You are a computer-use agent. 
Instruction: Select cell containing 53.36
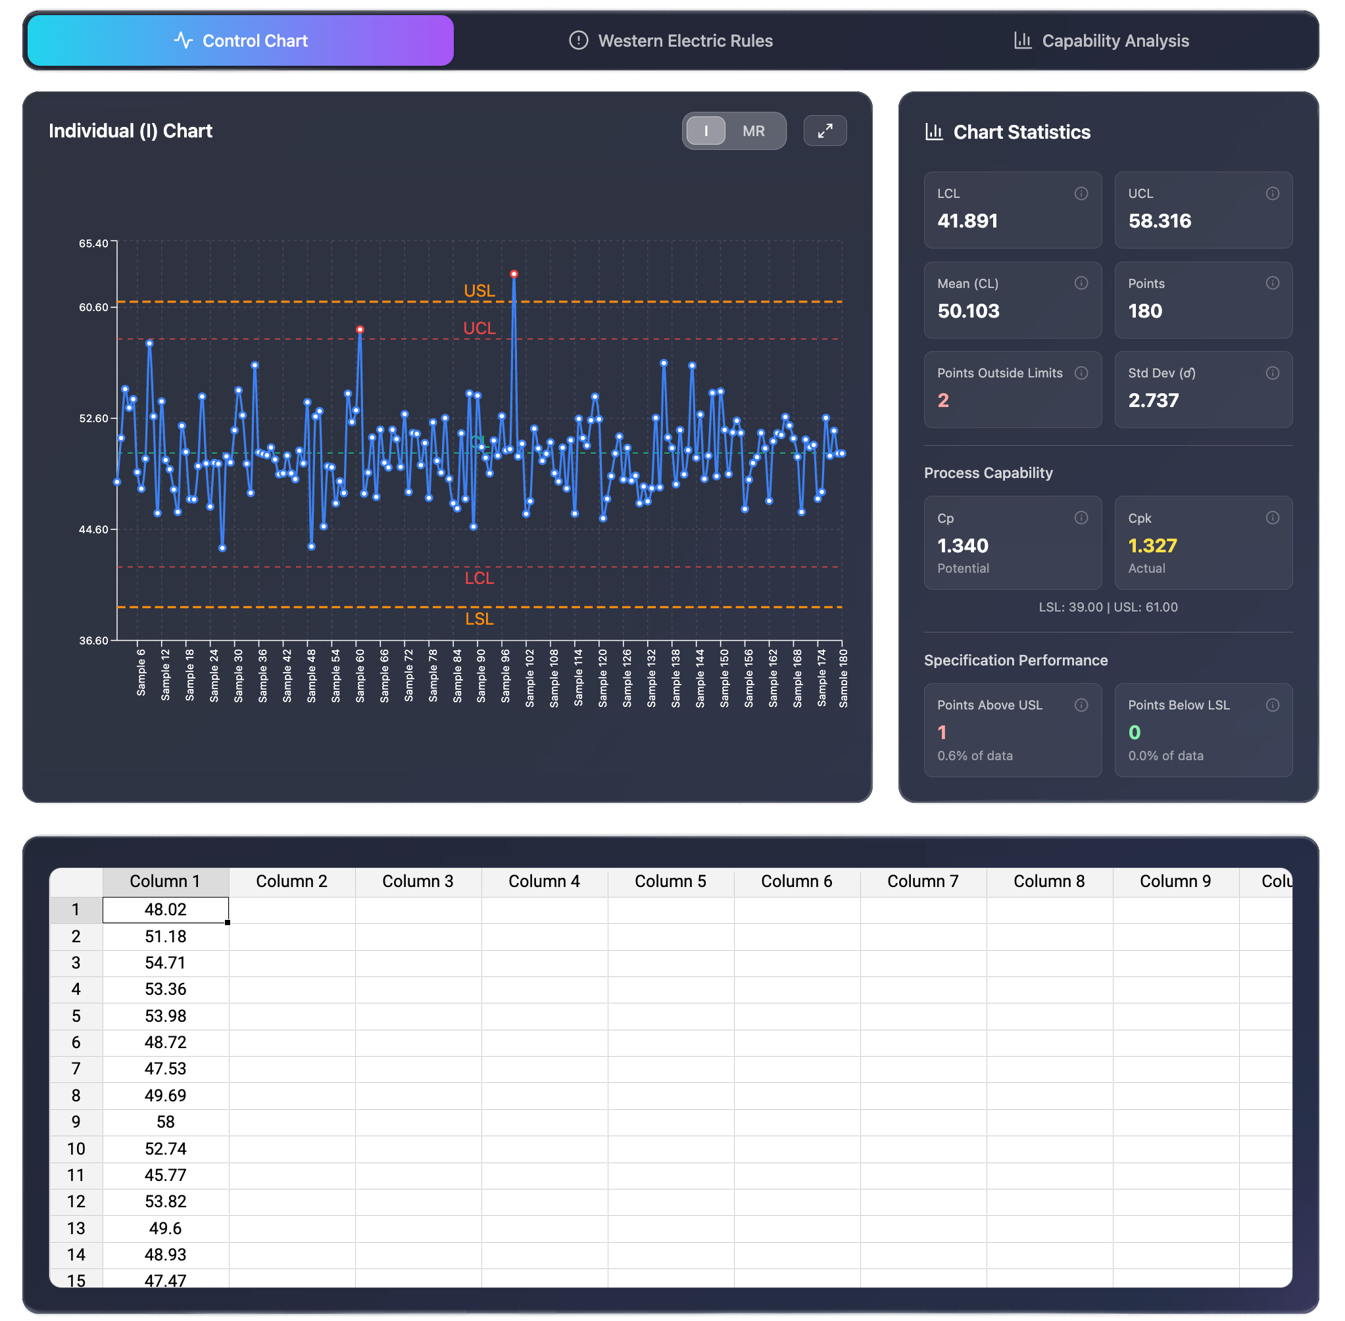coord(165,990)
